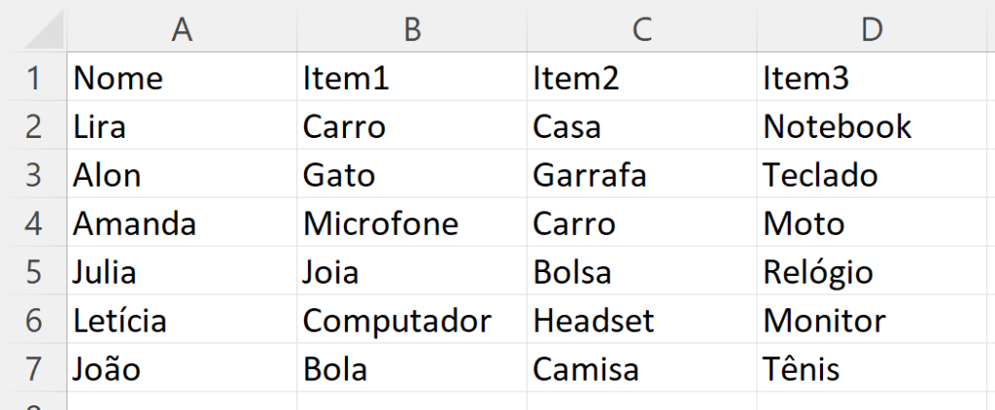995x410 pixels.
Task: Select the Amanda cell
Action: [182, 222]
